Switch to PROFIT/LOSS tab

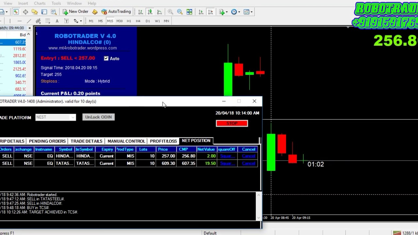[163, 141]
